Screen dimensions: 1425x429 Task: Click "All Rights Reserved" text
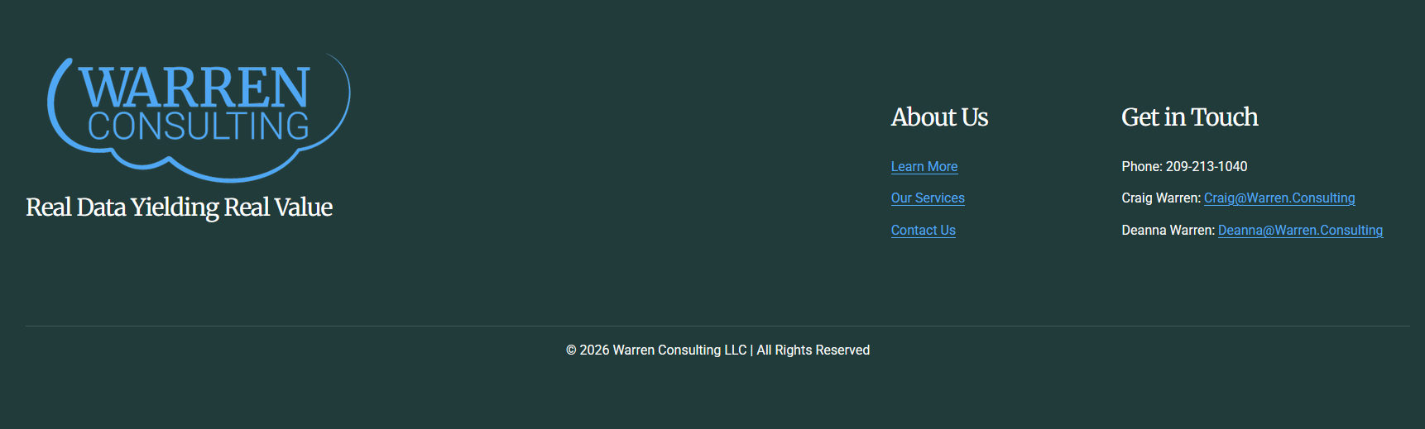coord(813,350)
